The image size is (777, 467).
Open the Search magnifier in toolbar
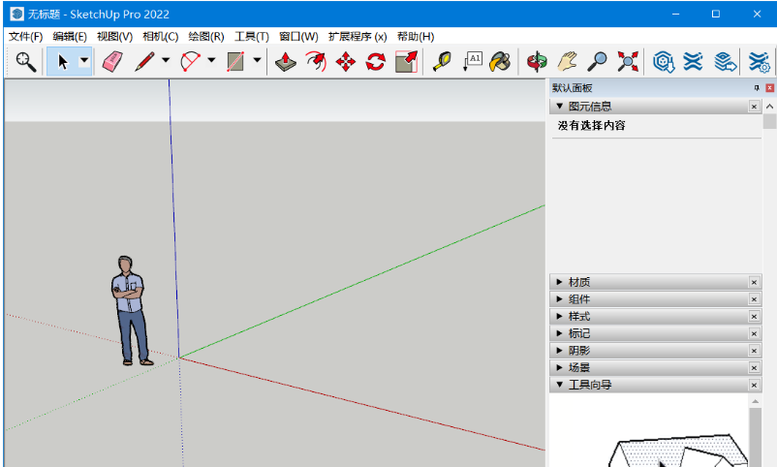click(26, 62)
